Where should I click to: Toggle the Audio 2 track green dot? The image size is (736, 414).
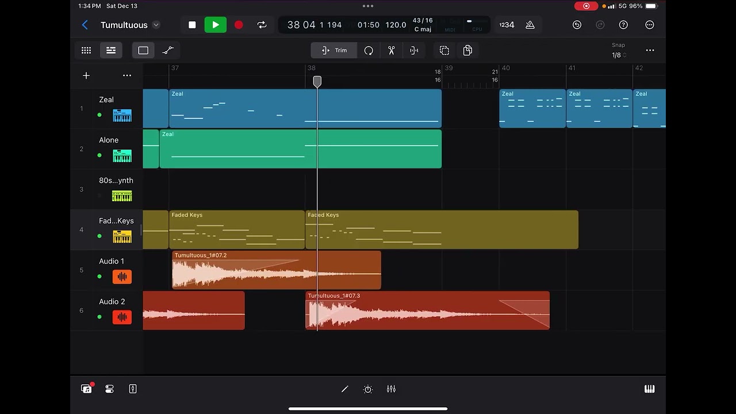[99, 317]
